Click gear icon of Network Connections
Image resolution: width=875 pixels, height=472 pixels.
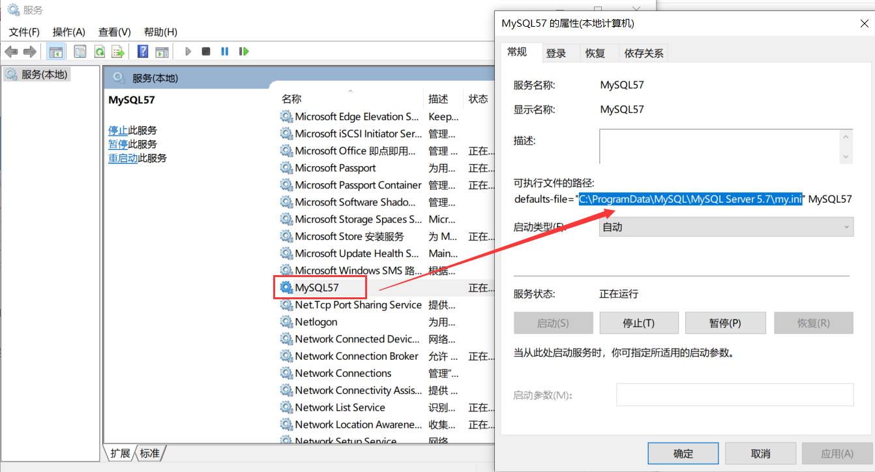[286, 373]
